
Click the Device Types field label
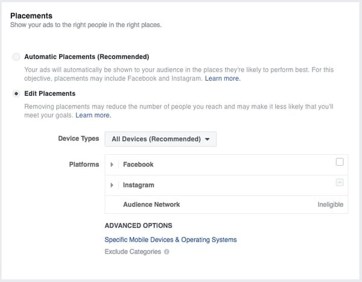pyautogui.click(x=78, y=139)
